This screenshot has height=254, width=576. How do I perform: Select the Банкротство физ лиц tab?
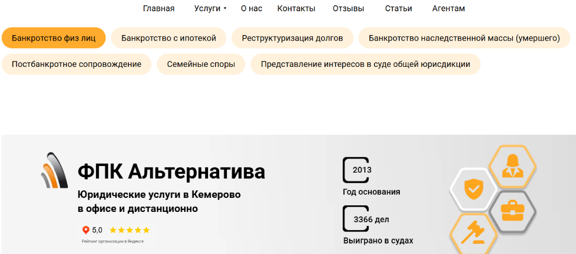click(x=54, y=38)
